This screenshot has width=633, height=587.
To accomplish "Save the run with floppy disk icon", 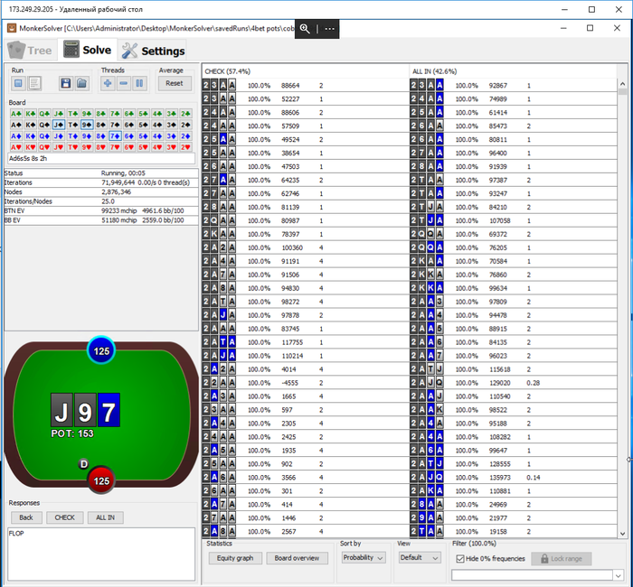I will [x=66, y=83].
